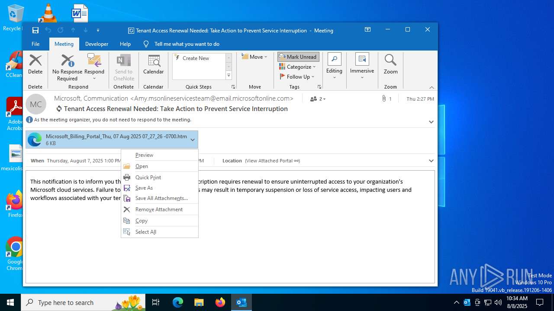Click Outlook icon on taskbar

pos(241,302)
